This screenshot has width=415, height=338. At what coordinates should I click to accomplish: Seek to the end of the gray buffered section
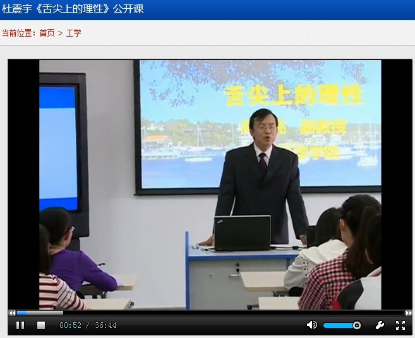(63, 313)
